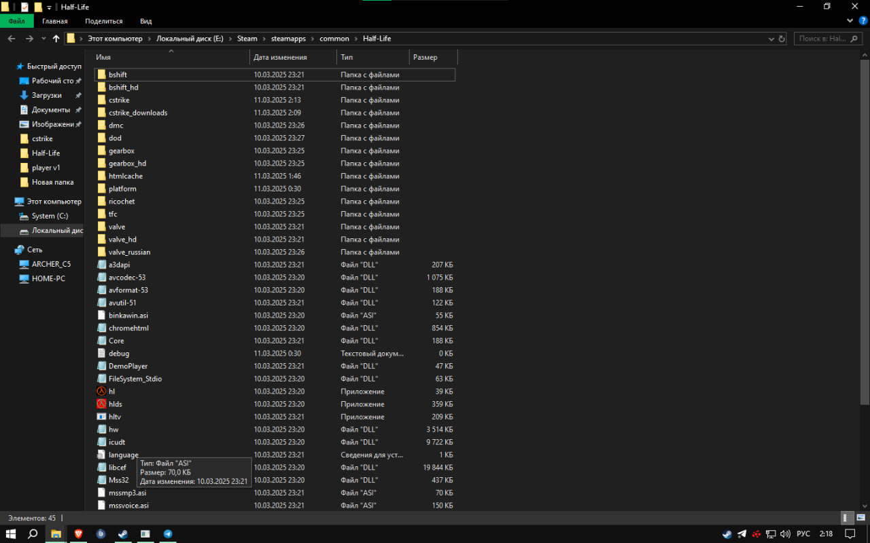Select Новая папка in sidebar
Image resolution: width=870 pixels, height=543 pixels.
52,182
